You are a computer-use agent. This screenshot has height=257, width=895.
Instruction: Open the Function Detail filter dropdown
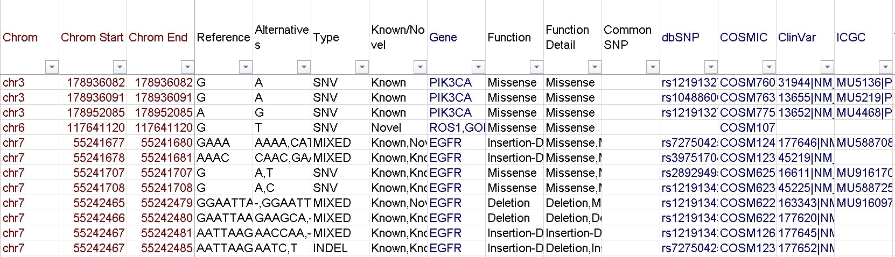click(595, 67)
